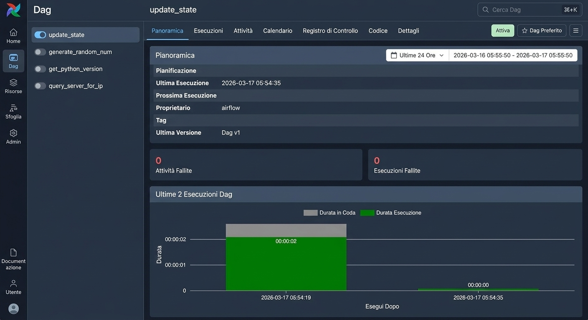
Task: Click the 2026-03-17 05:54:35 axis label
Action: [478, 297]
